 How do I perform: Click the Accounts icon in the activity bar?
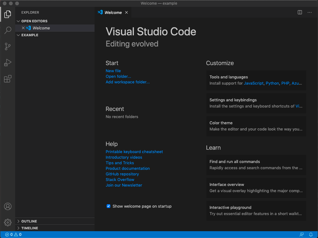(7, 206)
